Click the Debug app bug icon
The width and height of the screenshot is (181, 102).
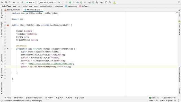70,3
